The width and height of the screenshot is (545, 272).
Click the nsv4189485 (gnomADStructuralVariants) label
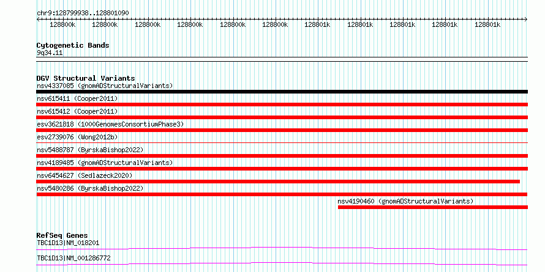(x=105, y=163)
